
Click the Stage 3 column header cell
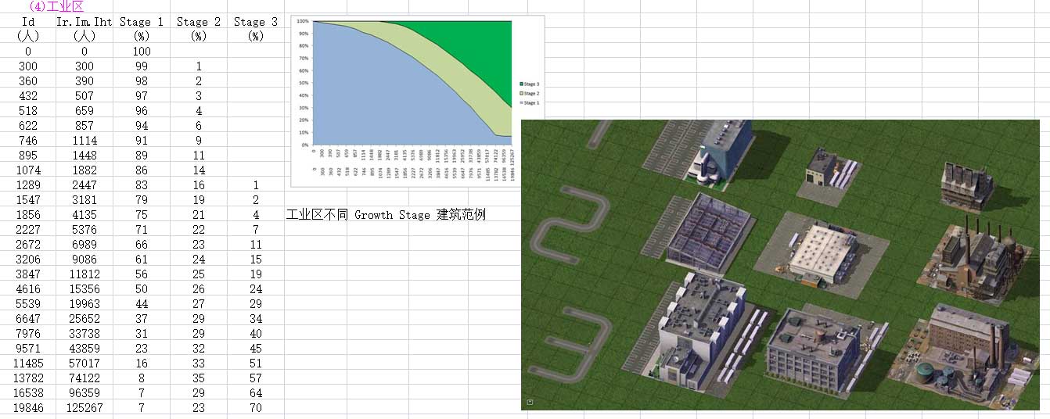click(x=256, y=22)
